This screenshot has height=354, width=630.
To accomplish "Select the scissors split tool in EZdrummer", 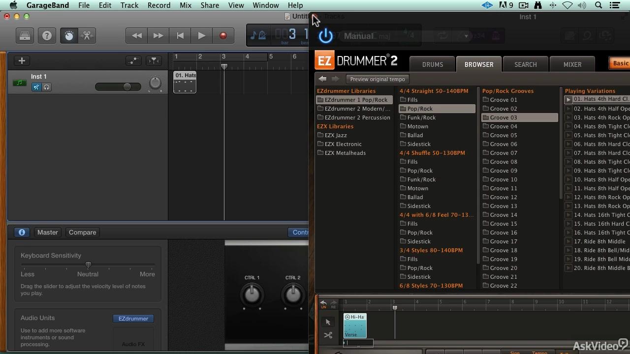I will pos(328,335).
